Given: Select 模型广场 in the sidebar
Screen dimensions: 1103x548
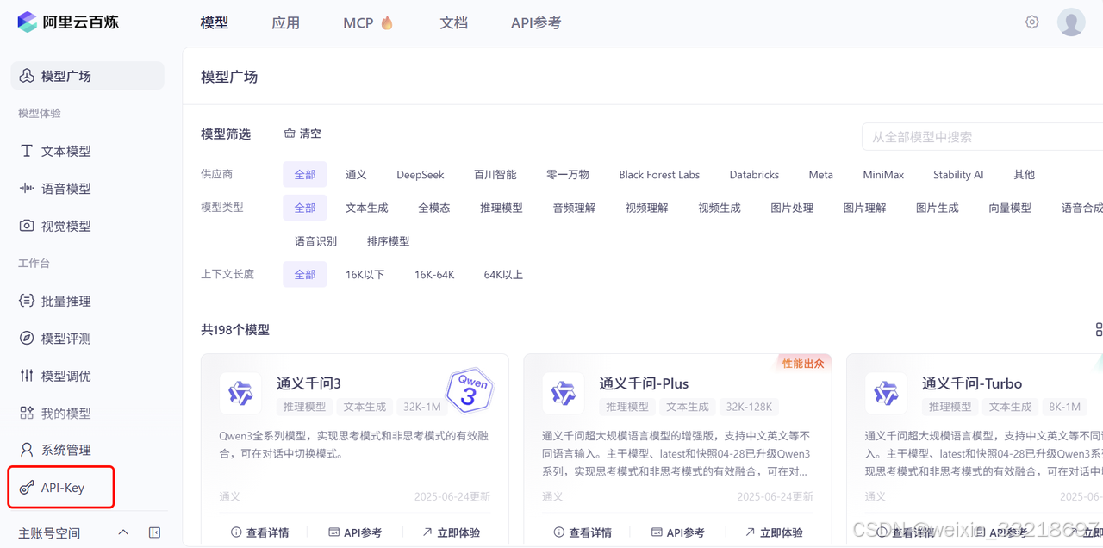Looking at the screenshot, I should 87,76.
